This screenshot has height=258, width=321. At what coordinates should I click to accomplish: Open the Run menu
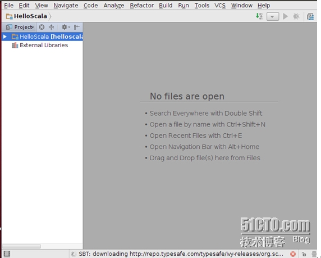(183, 6)
